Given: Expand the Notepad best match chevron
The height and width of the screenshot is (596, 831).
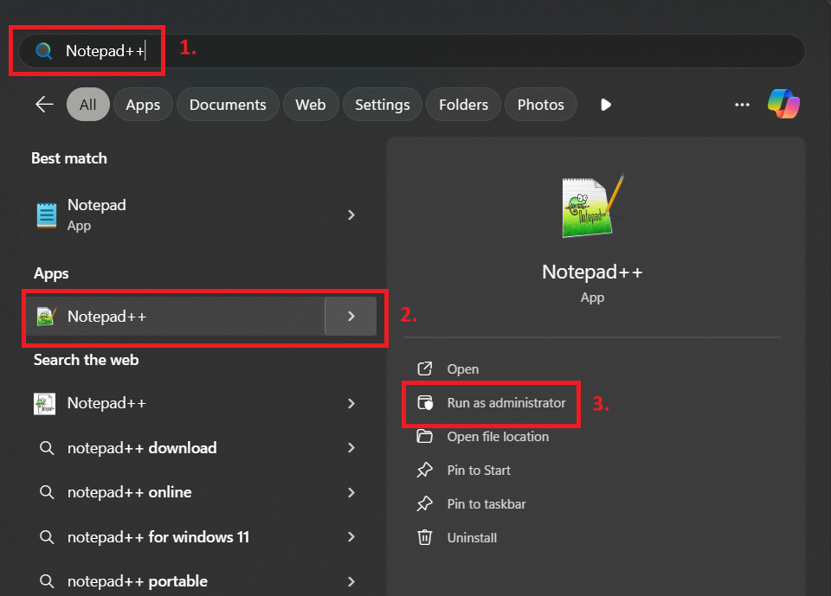Looking at the screenshot, I should tap(351, 215).
